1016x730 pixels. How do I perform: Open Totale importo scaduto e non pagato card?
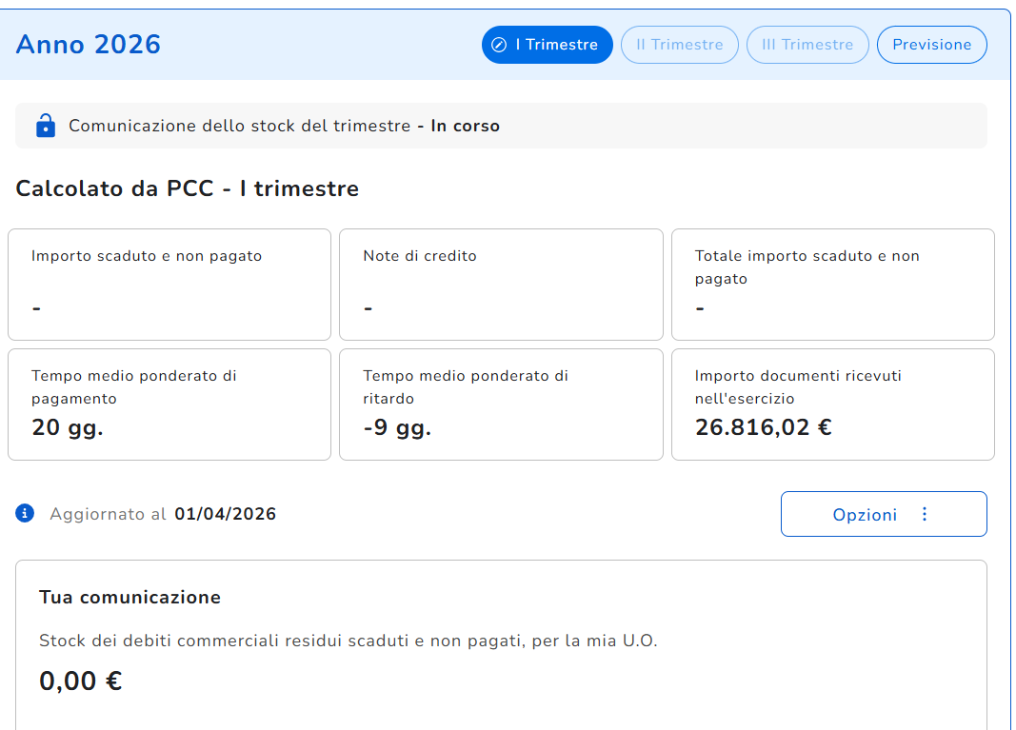click(x=832, y=284)
